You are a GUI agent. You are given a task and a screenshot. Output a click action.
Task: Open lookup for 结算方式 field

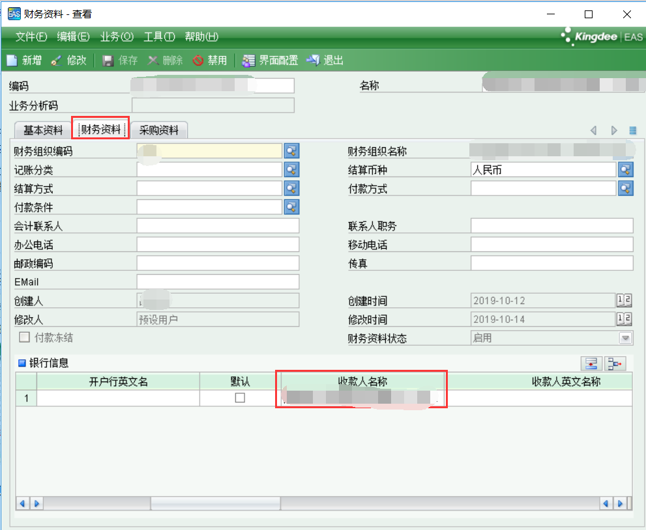(x=291, y=188)
